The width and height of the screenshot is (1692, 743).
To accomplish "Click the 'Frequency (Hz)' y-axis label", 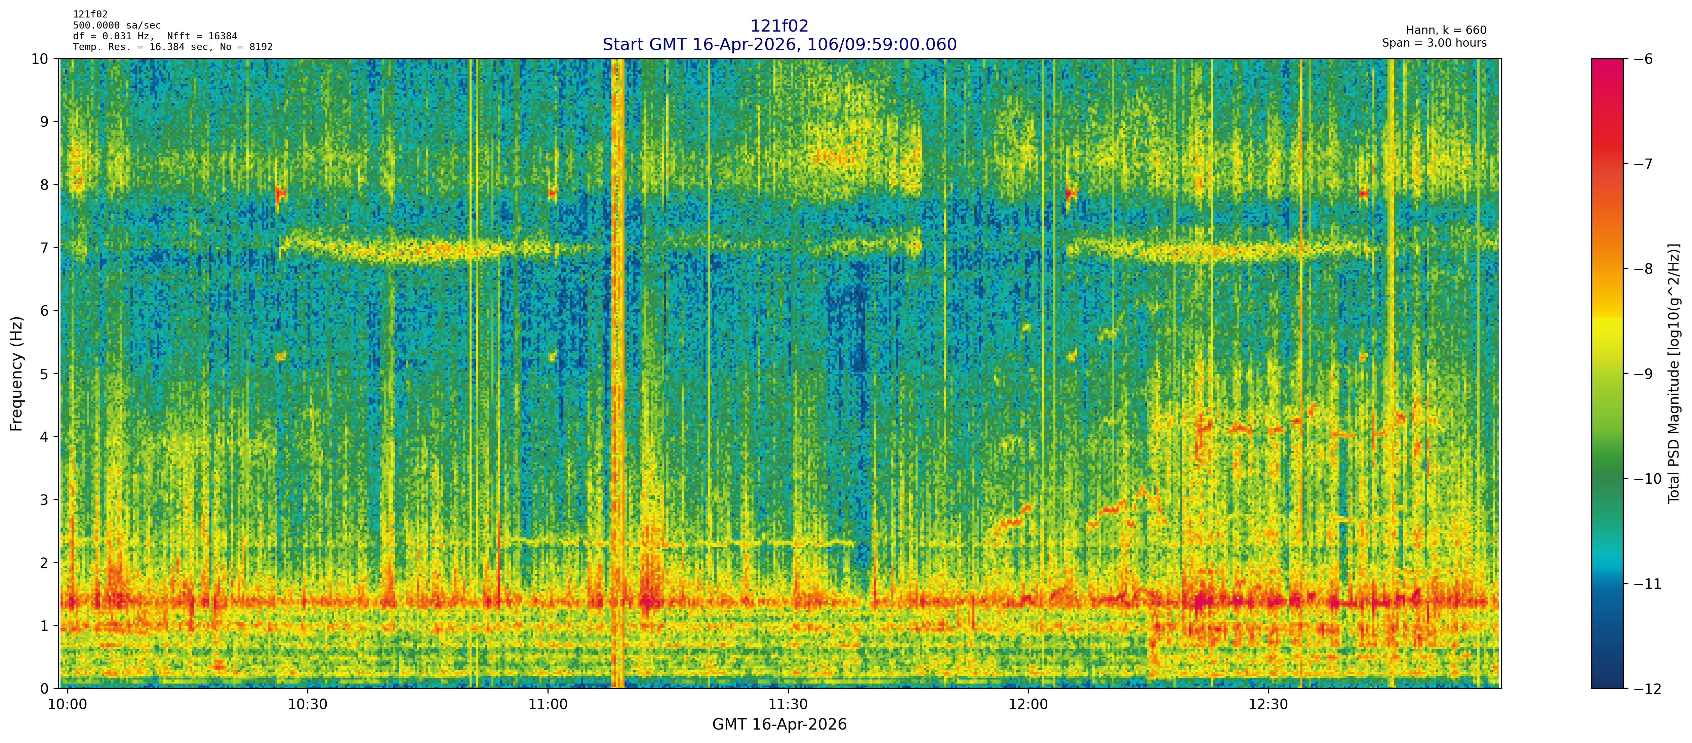I will coord(16,374).
